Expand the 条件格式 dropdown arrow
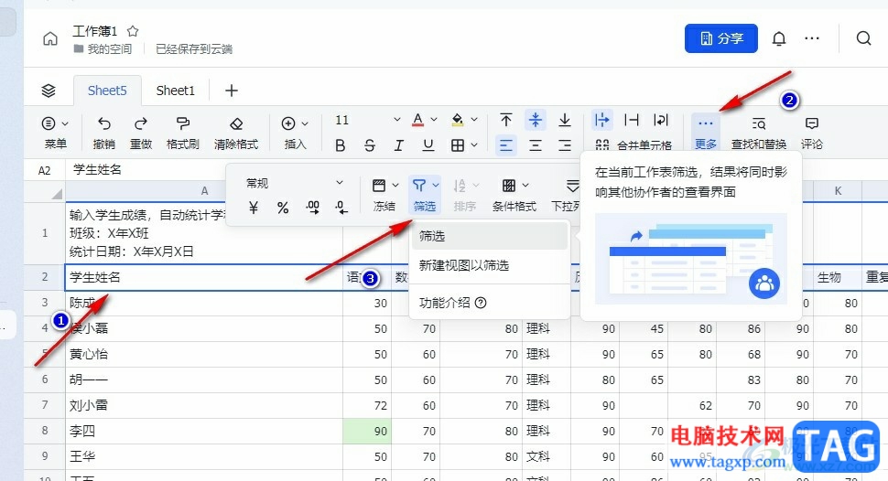Screen dimensions: 888x481 [x=525, y=186]
